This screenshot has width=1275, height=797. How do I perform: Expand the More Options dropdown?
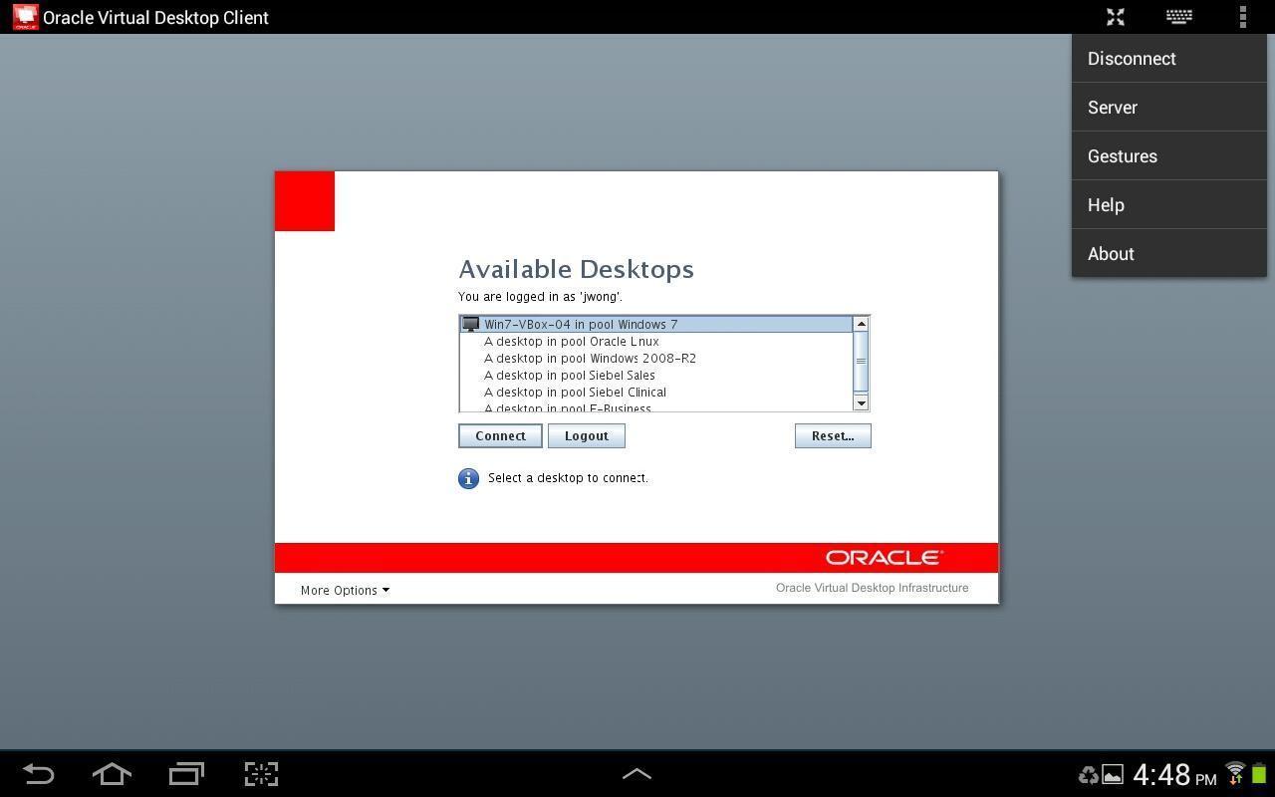point(345,590)
